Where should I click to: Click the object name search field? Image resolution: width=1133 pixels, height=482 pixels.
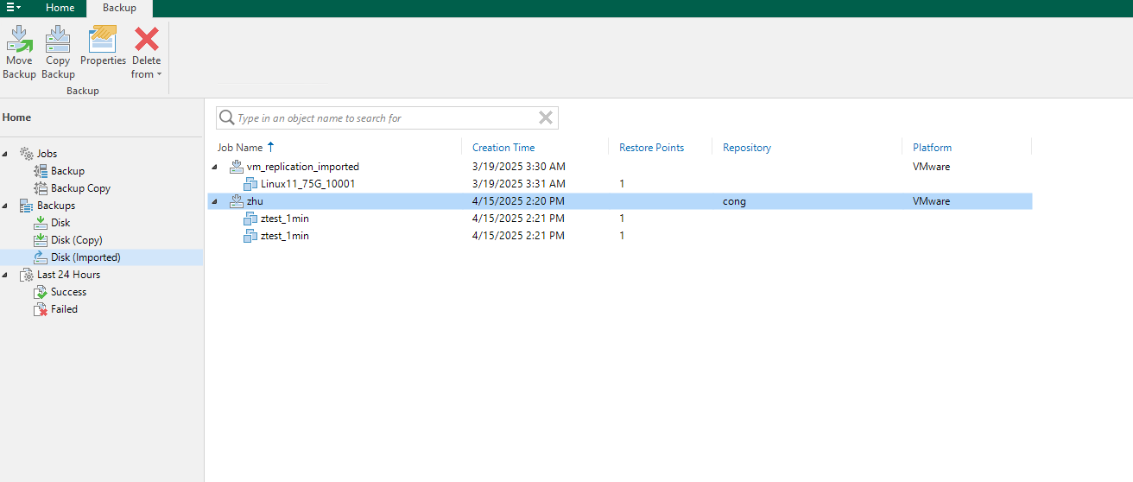(380, 118)
